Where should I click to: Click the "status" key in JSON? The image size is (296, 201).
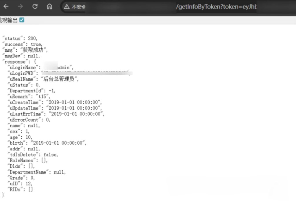click(x=12, y=38)
